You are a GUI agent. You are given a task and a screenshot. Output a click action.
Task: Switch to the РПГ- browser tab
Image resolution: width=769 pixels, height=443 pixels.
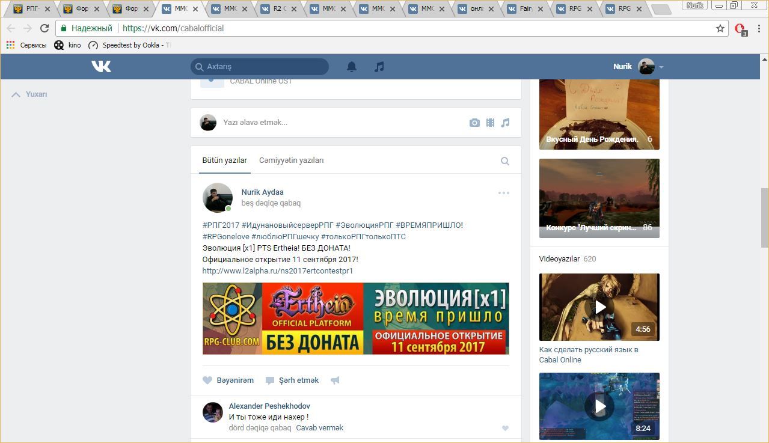click(33, 9)
